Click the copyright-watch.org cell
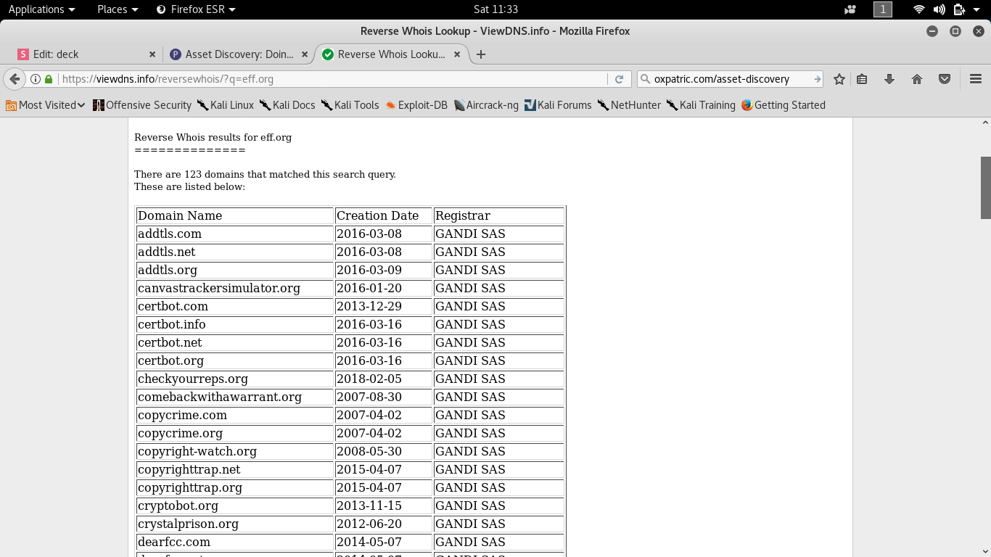Viewport: 991px width, 557px height. 234,452
